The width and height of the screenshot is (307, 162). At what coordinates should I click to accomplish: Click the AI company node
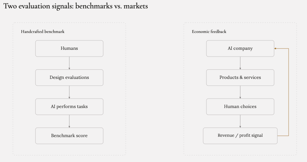[240, 49]
